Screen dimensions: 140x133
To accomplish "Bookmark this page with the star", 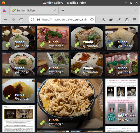I will [92, 20].
